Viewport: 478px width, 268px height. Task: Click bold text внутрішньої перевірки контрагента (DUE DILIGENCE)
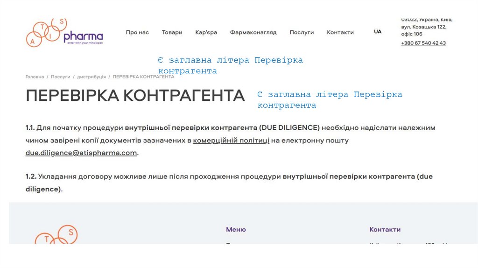(222, 128)
